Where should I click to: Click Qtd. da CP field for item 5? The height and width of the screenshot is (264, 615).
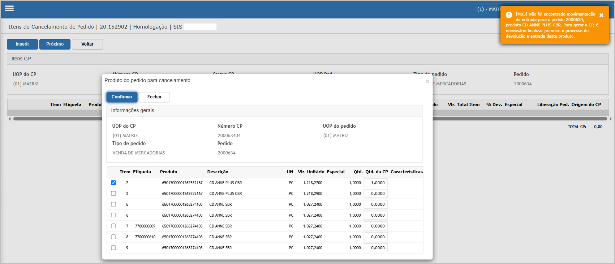376,204
